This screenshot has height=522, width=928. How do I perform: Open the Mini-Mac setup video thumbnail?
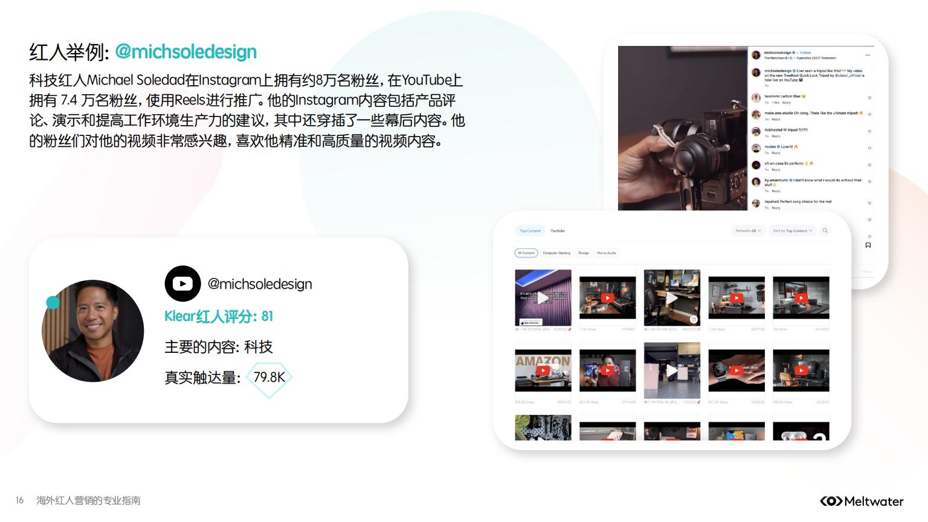pos(801,298)
